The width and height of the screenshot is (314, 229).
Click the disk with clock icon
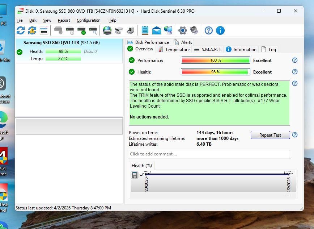(x=70, y=30)
